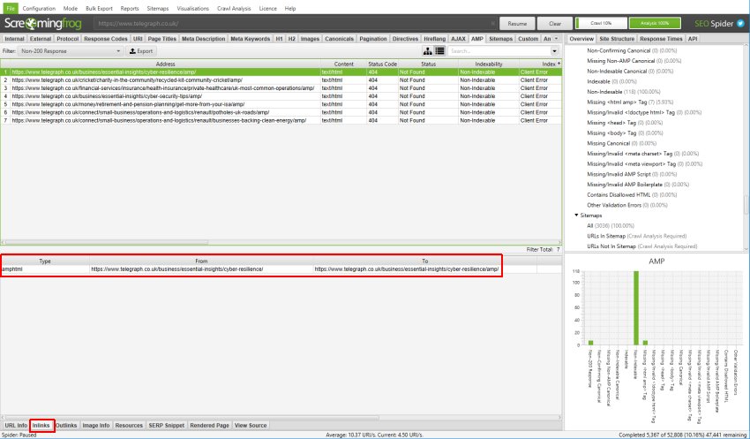Switch to the Custom tab
750x439 pixels.
[528, 39]
